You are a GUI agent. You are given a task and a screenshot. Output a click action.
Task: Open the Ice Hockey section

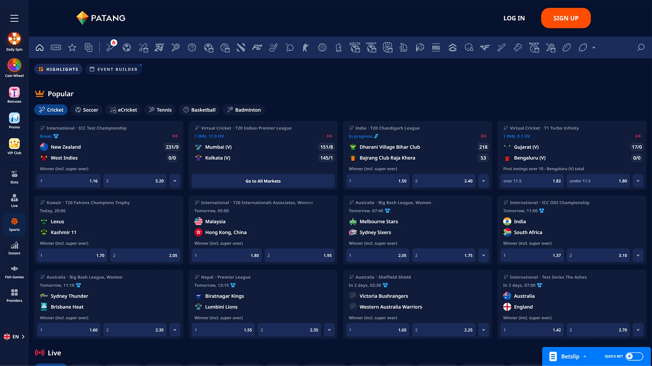pyautogui.click(x=273, y=47)
